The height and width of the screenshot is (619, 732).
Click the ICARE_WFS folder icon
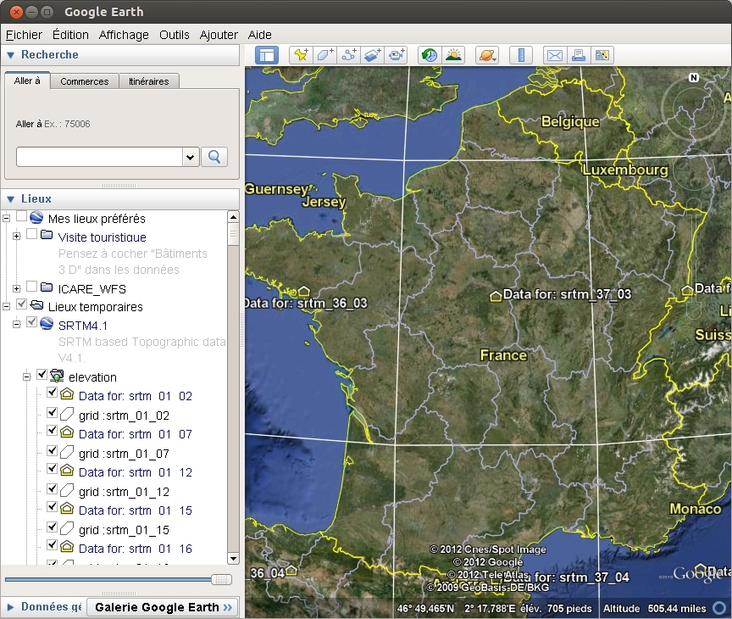point(47,287)
